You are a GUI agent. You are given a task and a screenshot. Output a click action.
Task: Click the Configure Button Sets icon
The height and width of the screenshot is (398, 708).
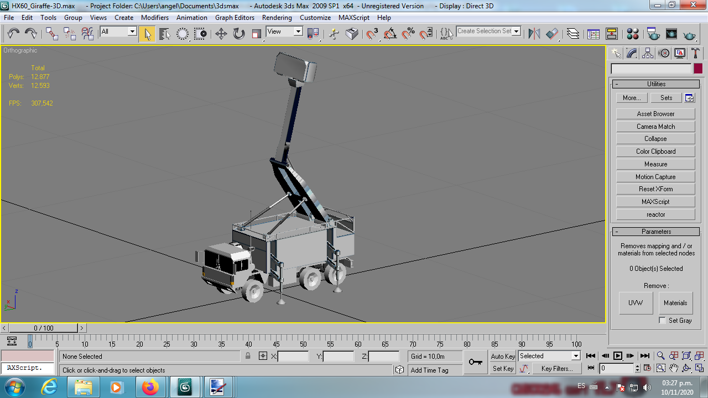tap(689, 98)
